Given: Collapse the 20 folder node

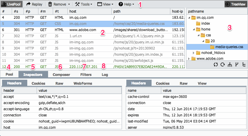Looking at the screenshot, I should pos(203,41).
